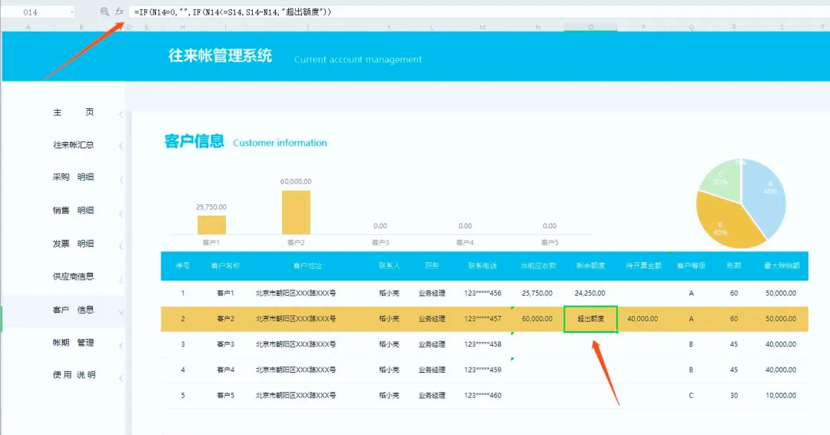The width and height of the screenshot is (830, 435).
Task: Open the Name Box dropdown arrow
Action: 72,12
